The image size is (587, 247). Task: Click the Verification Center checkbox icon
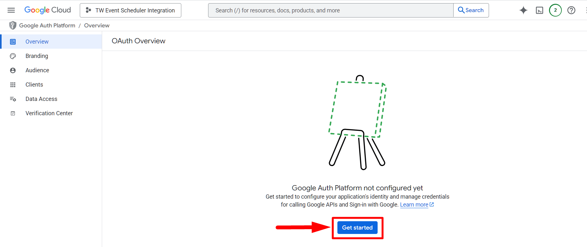13,113
